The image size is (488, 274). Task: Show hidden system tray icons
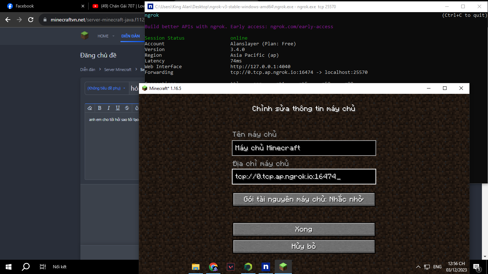(x=418, y=267)
